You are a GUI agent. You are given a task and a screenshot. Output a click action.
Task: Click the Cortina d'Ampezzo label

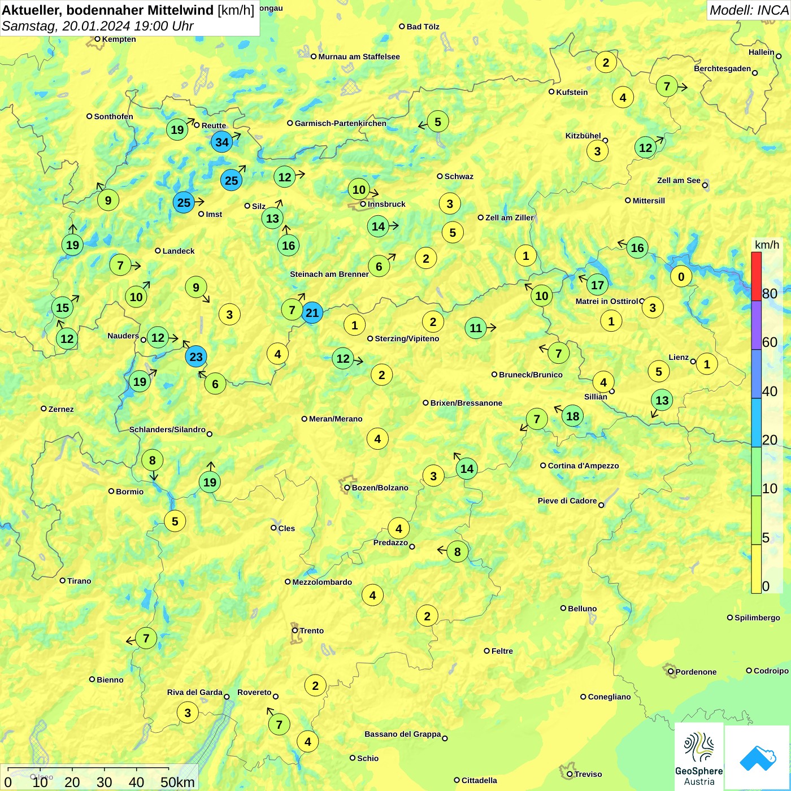[584, 466]
